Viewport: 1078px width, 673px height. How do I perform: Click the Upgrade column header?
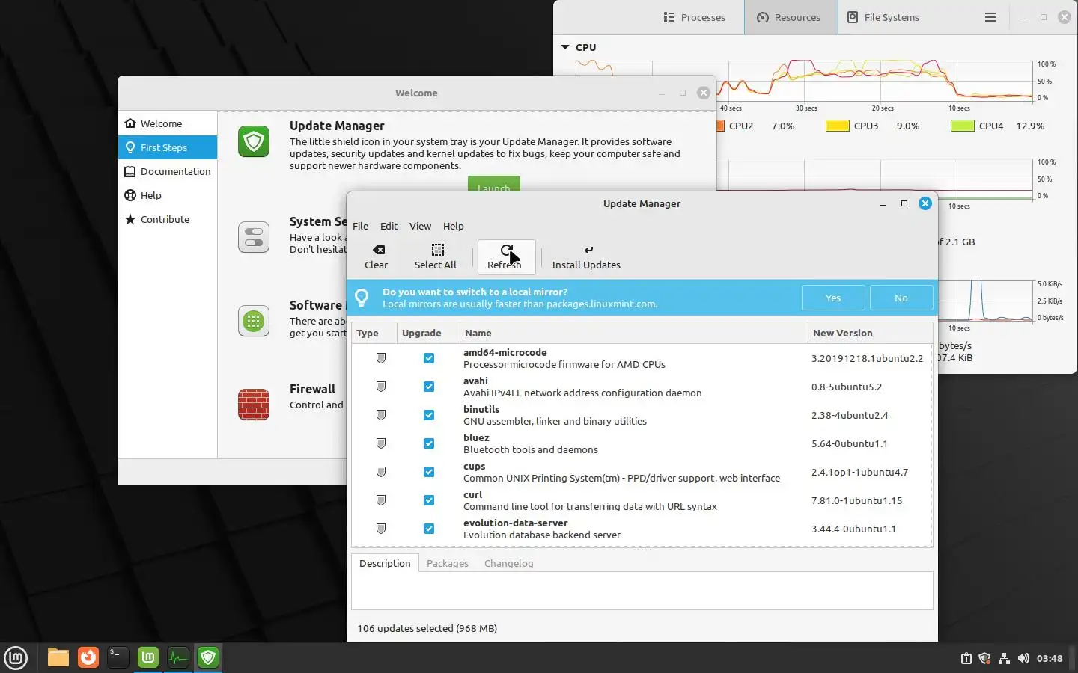point(427,333)
